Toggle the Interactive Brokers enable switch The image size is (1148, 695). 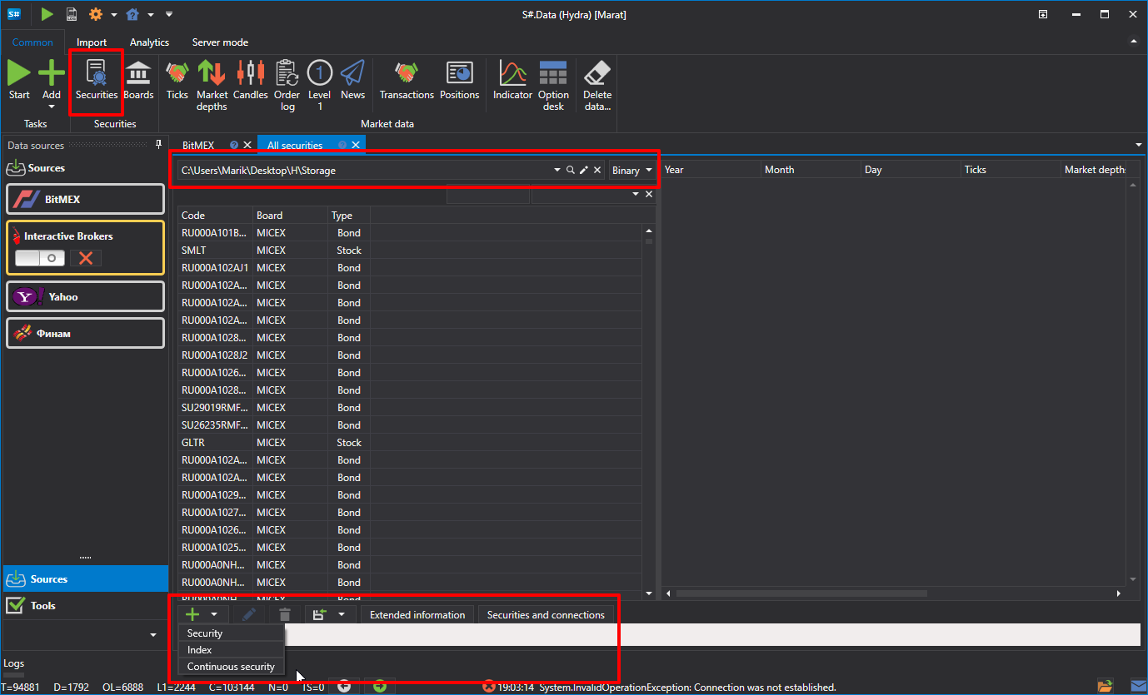coord(40,258)
